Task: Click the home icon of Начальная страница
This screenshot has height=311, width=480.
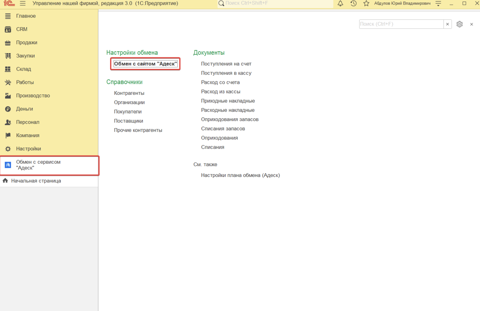Action: click(5, 181)
